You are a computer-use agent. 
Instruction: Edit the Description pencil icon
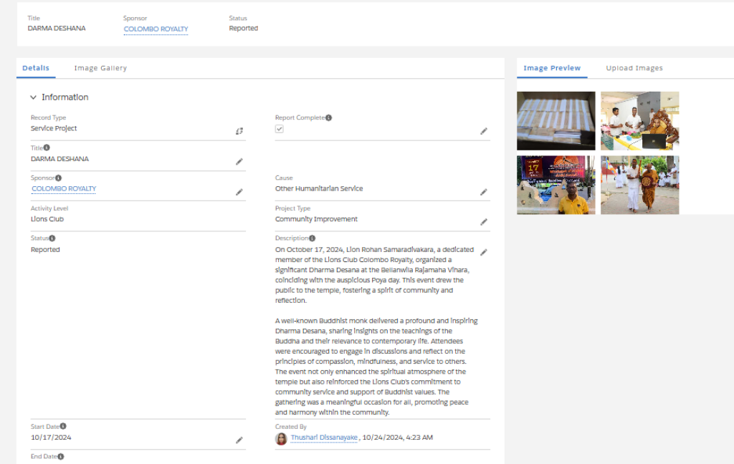[484, 252]
